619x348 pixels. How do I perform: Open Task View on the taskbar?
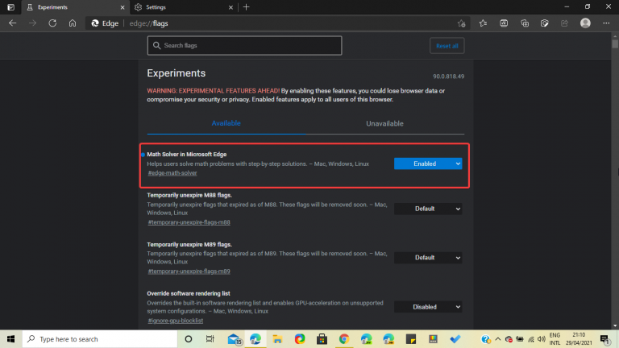[210, 339]
